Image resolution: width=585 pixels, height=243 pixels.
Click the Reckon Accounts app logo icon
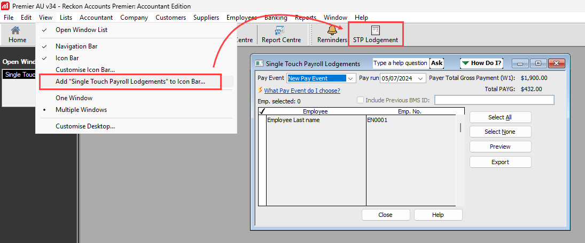(x=5, y=6)
